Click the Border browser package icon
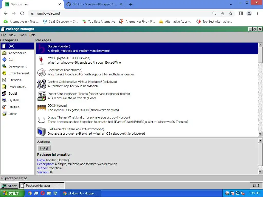The height and width of the screenshot is (197, 263). pos(41,48)
